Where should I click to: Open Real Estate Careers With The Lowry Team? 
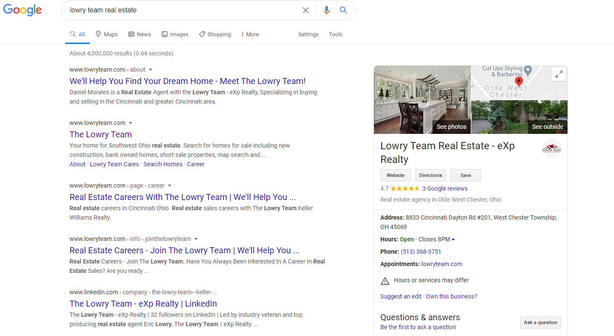click(x=182, y=197)
